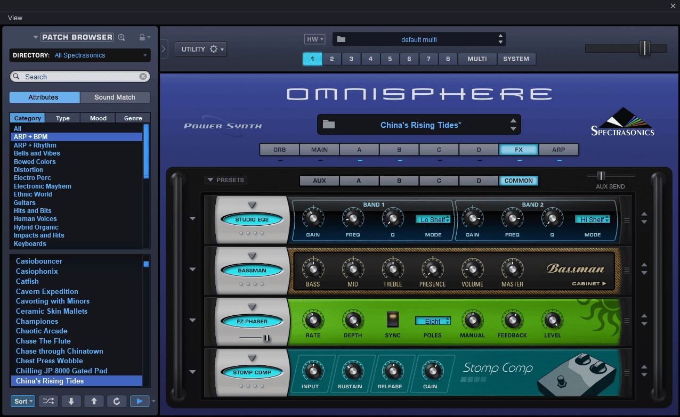Click the Stomp Comp pedal footswitch
Viewport: 680px width, 417px height.
click(560, 382)
